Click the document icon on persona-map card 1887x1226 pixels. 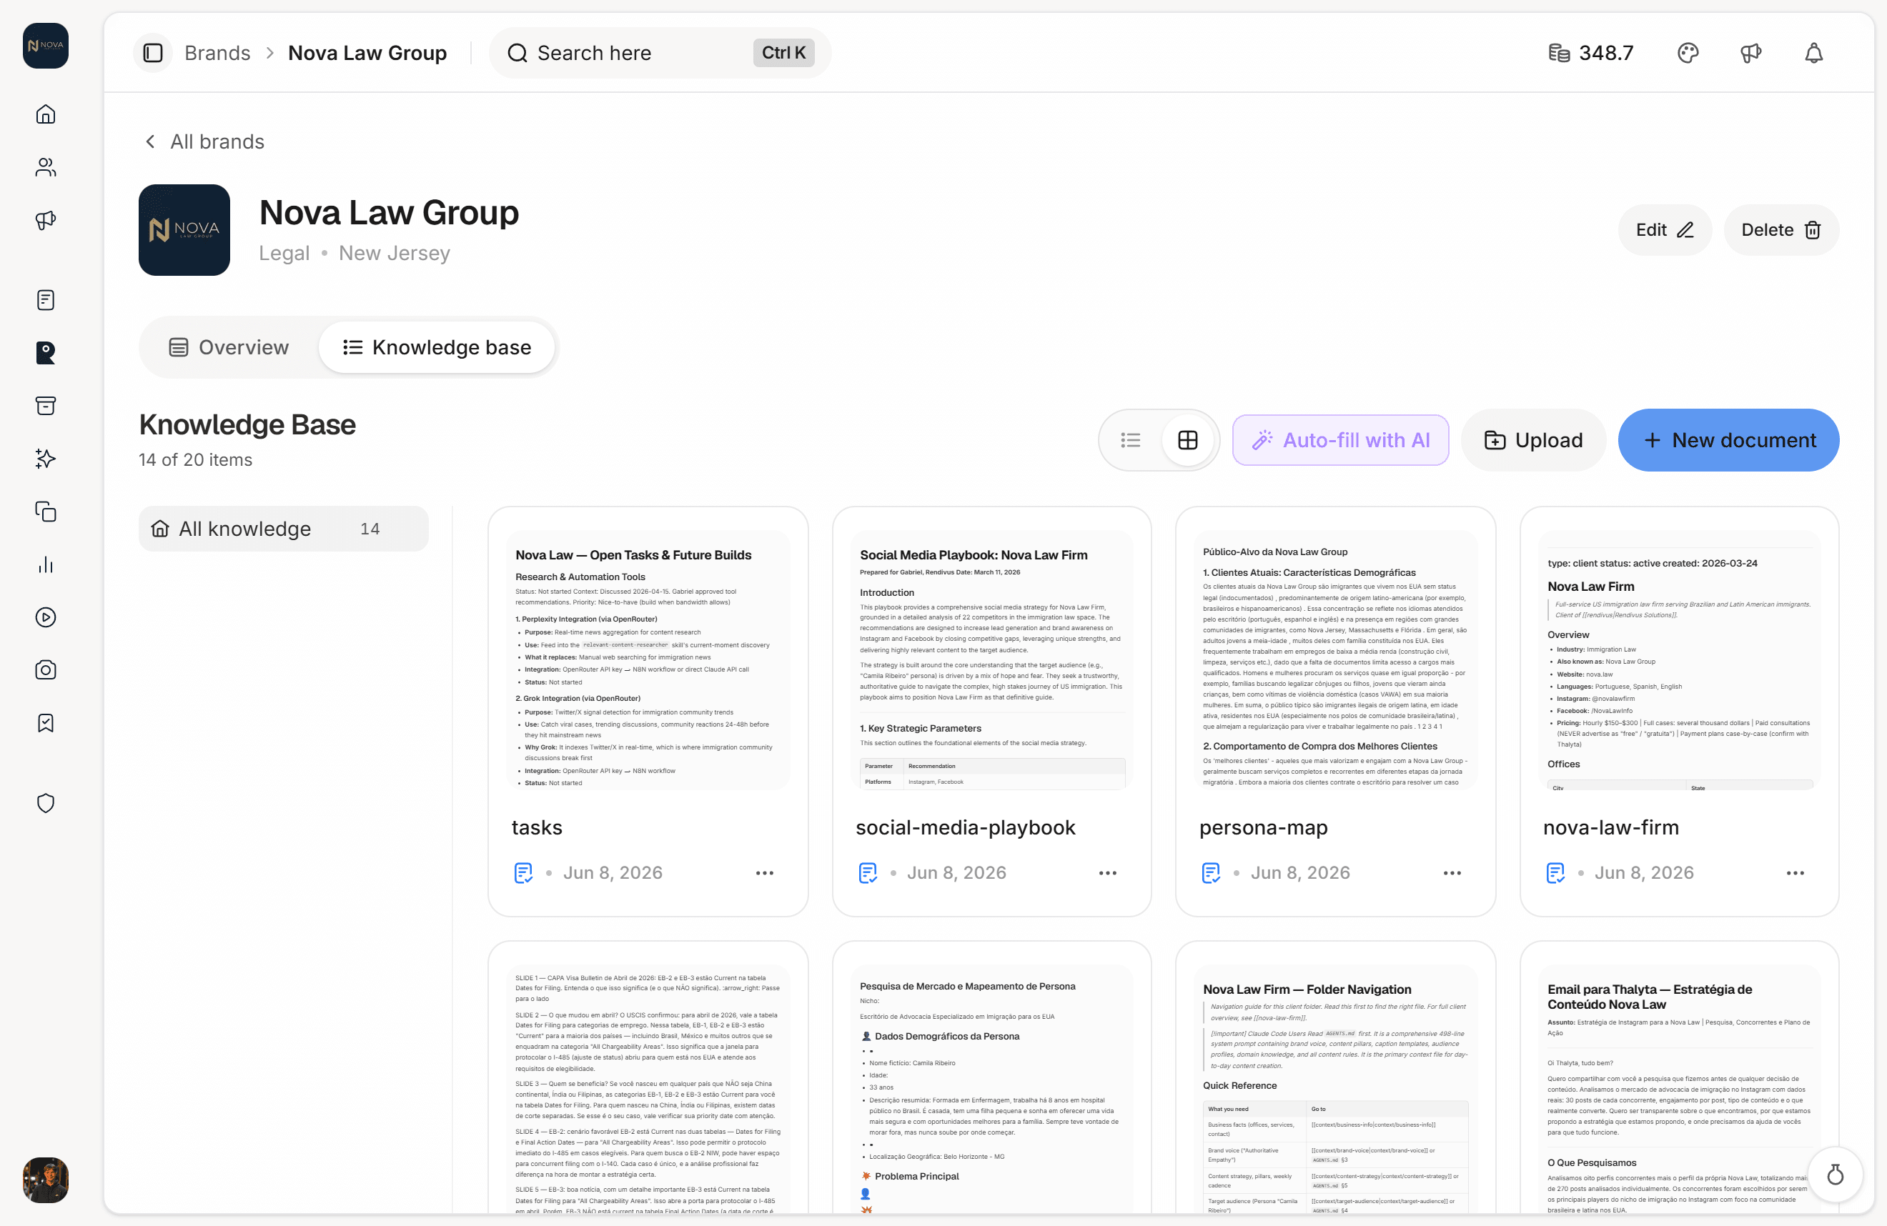pyautogui.click(x=1211, y=872)
